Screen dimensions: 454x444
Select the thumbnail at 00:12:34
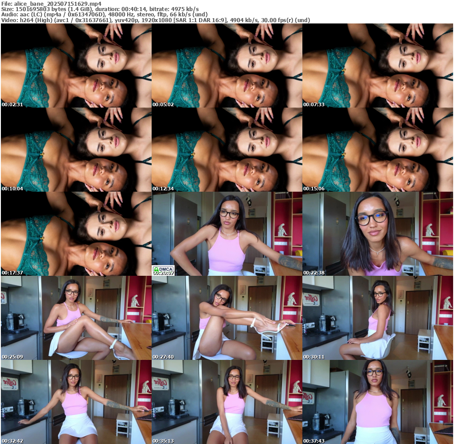coord(227,150)
